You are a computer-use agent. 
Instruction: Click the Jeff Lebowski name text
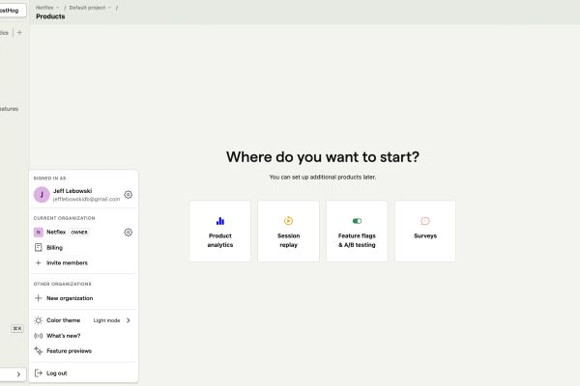(x=72, y=191)
